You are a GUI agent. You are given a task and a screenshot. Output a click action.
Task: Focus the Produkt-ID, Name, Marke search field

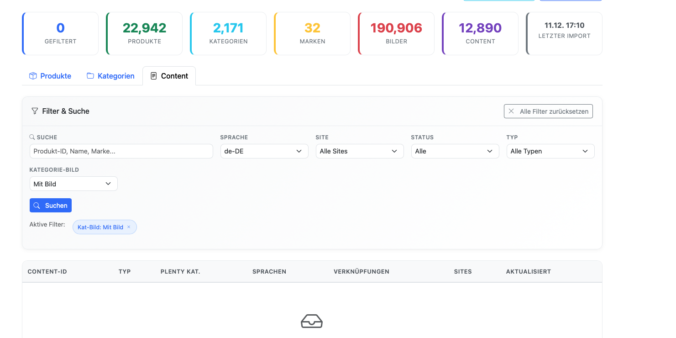(x=121, y=151)
